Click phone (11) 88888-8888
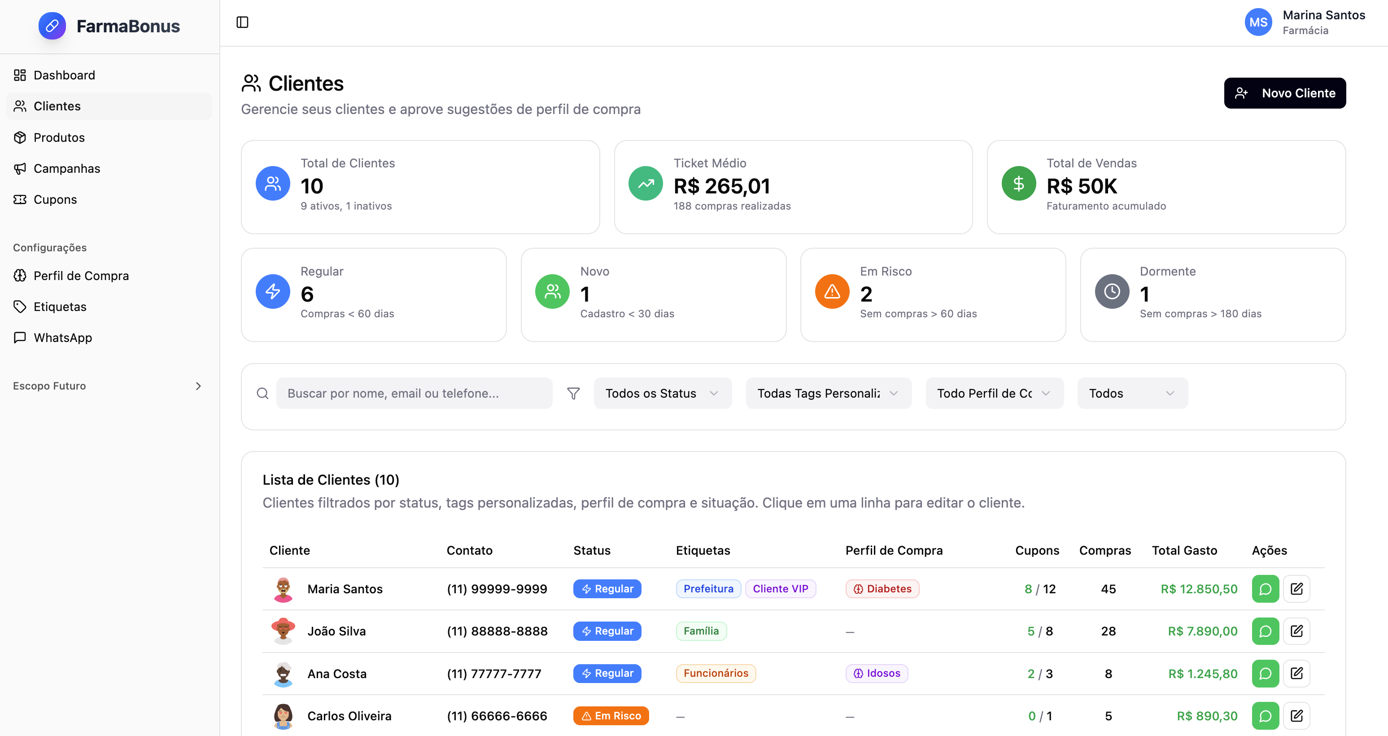The height and width of the screenshot is (736, 1388). 497,631
